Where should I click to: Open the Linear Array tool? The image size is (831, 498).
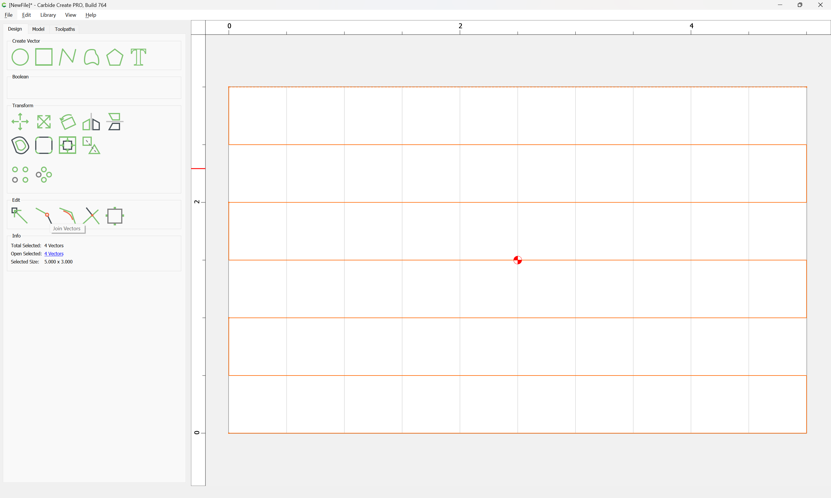pyautogui.click(x=20, y=175)
